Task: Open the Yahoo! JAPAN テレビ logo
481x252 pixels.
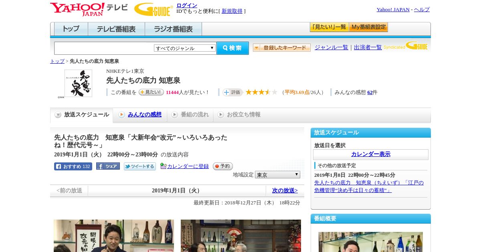Action: (89, 9)
